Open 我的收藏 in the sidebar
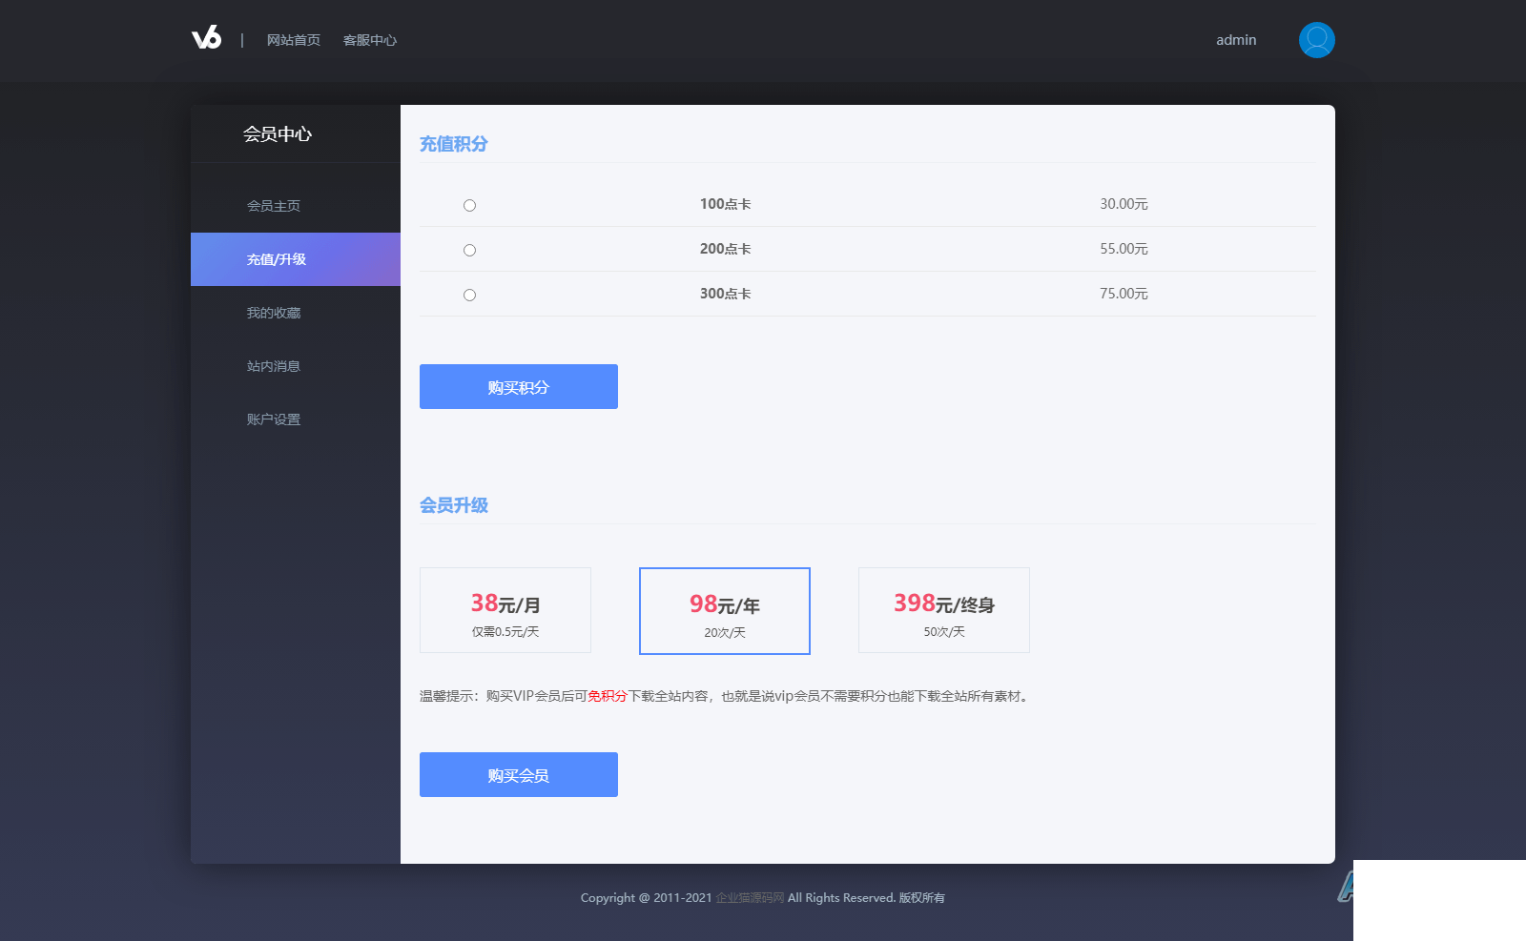 [274, 313]
